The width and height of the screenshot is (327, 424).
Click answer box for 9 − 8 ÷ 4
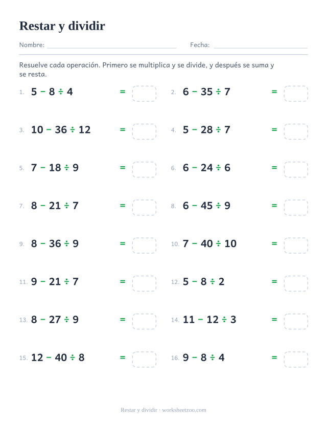click(296, 360)
